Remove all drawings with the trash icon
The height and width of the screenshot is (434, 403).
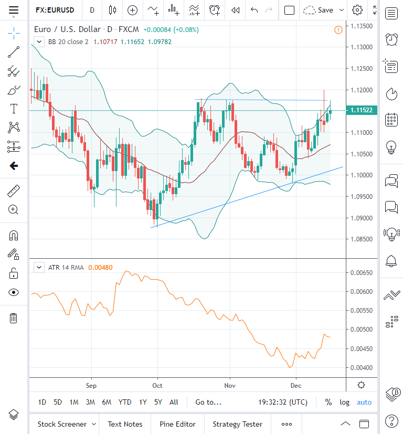point(13,318)
